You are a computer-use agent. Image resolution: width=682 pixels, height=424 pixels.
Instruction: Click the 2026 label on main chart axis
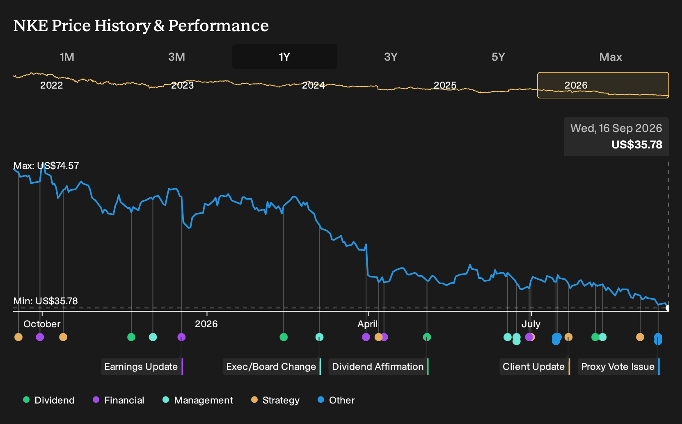[x=206, y=324]
